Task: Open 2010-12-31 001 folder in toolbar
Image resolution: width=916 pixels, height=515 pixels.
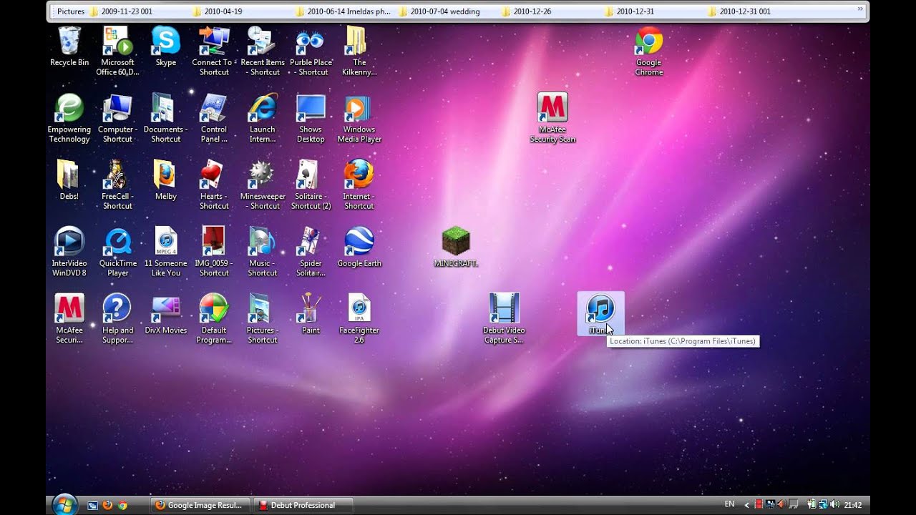Action: (739, 11)
